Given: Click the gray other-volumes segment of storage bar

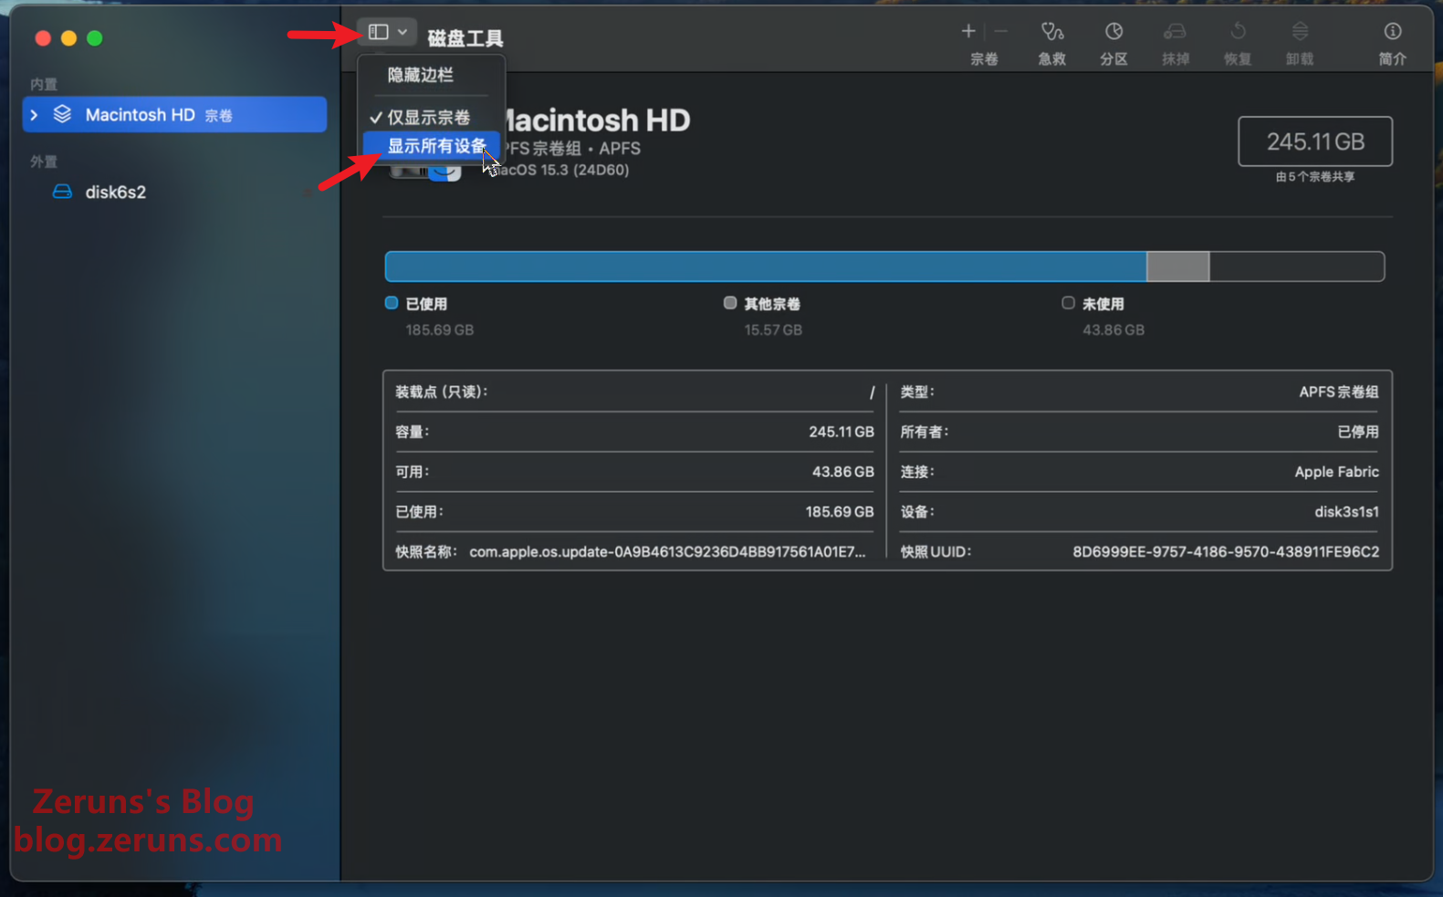Looking at the screenshot, I should (x=1178, y=266).
